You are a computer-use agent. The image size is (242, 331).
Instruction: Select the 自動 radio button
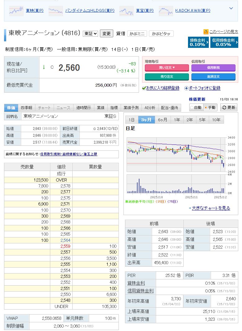coord(192,108)
